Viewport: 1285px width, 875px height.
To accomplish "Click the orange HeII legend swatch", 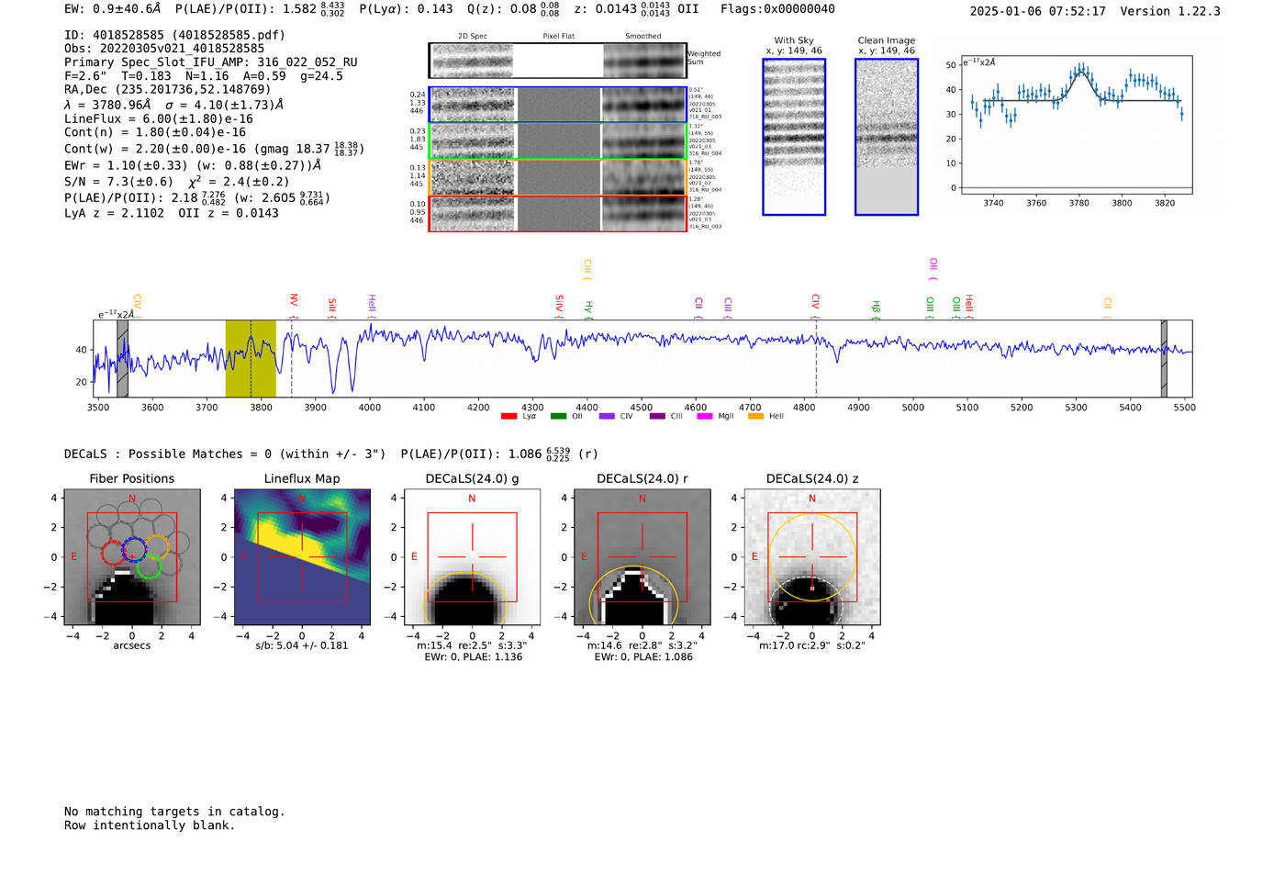I will click(x=755, y=417).
